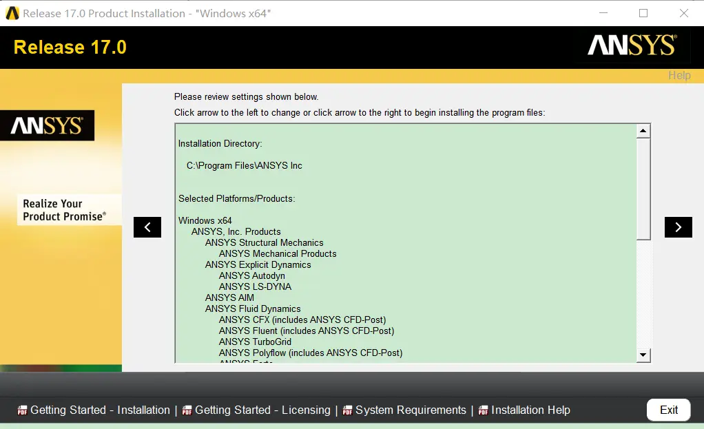Click the PDF icon beside Getting Started - Installation
The image size is (704, 429).
(22, 410)
